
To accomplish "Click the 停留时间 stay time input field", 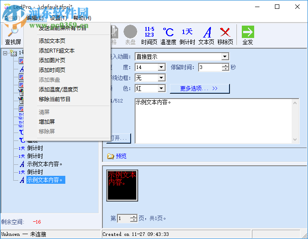I will click(x=210, y=67).
